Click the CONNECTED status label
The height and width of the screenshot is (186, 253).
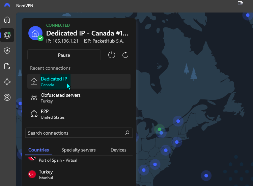click(x=58, y=25)
